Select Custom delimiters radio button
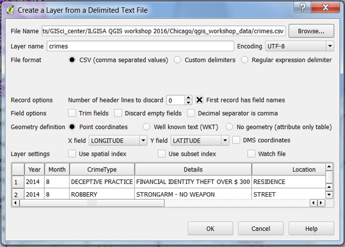The image size is (345, 247). tap(177, 60)
